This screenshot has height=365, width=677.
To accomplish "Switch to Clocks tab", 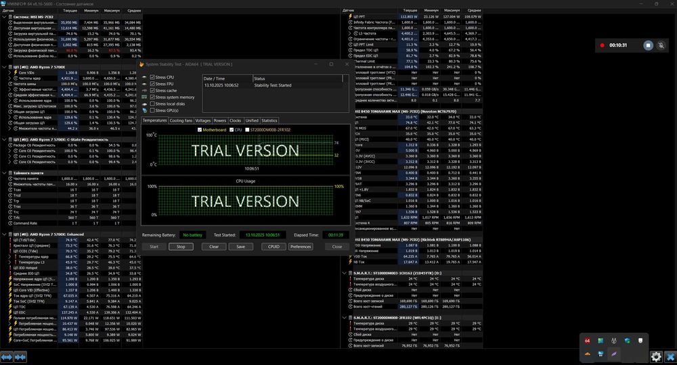I will coord(236,121).
